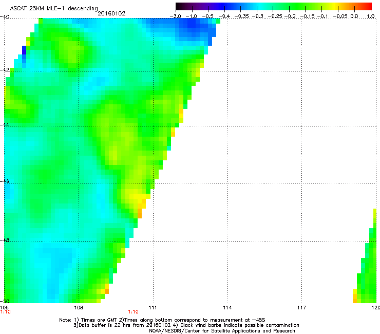Click the note line 'Times are GMT'
The image size is (380, 334).
click(98, 320)
